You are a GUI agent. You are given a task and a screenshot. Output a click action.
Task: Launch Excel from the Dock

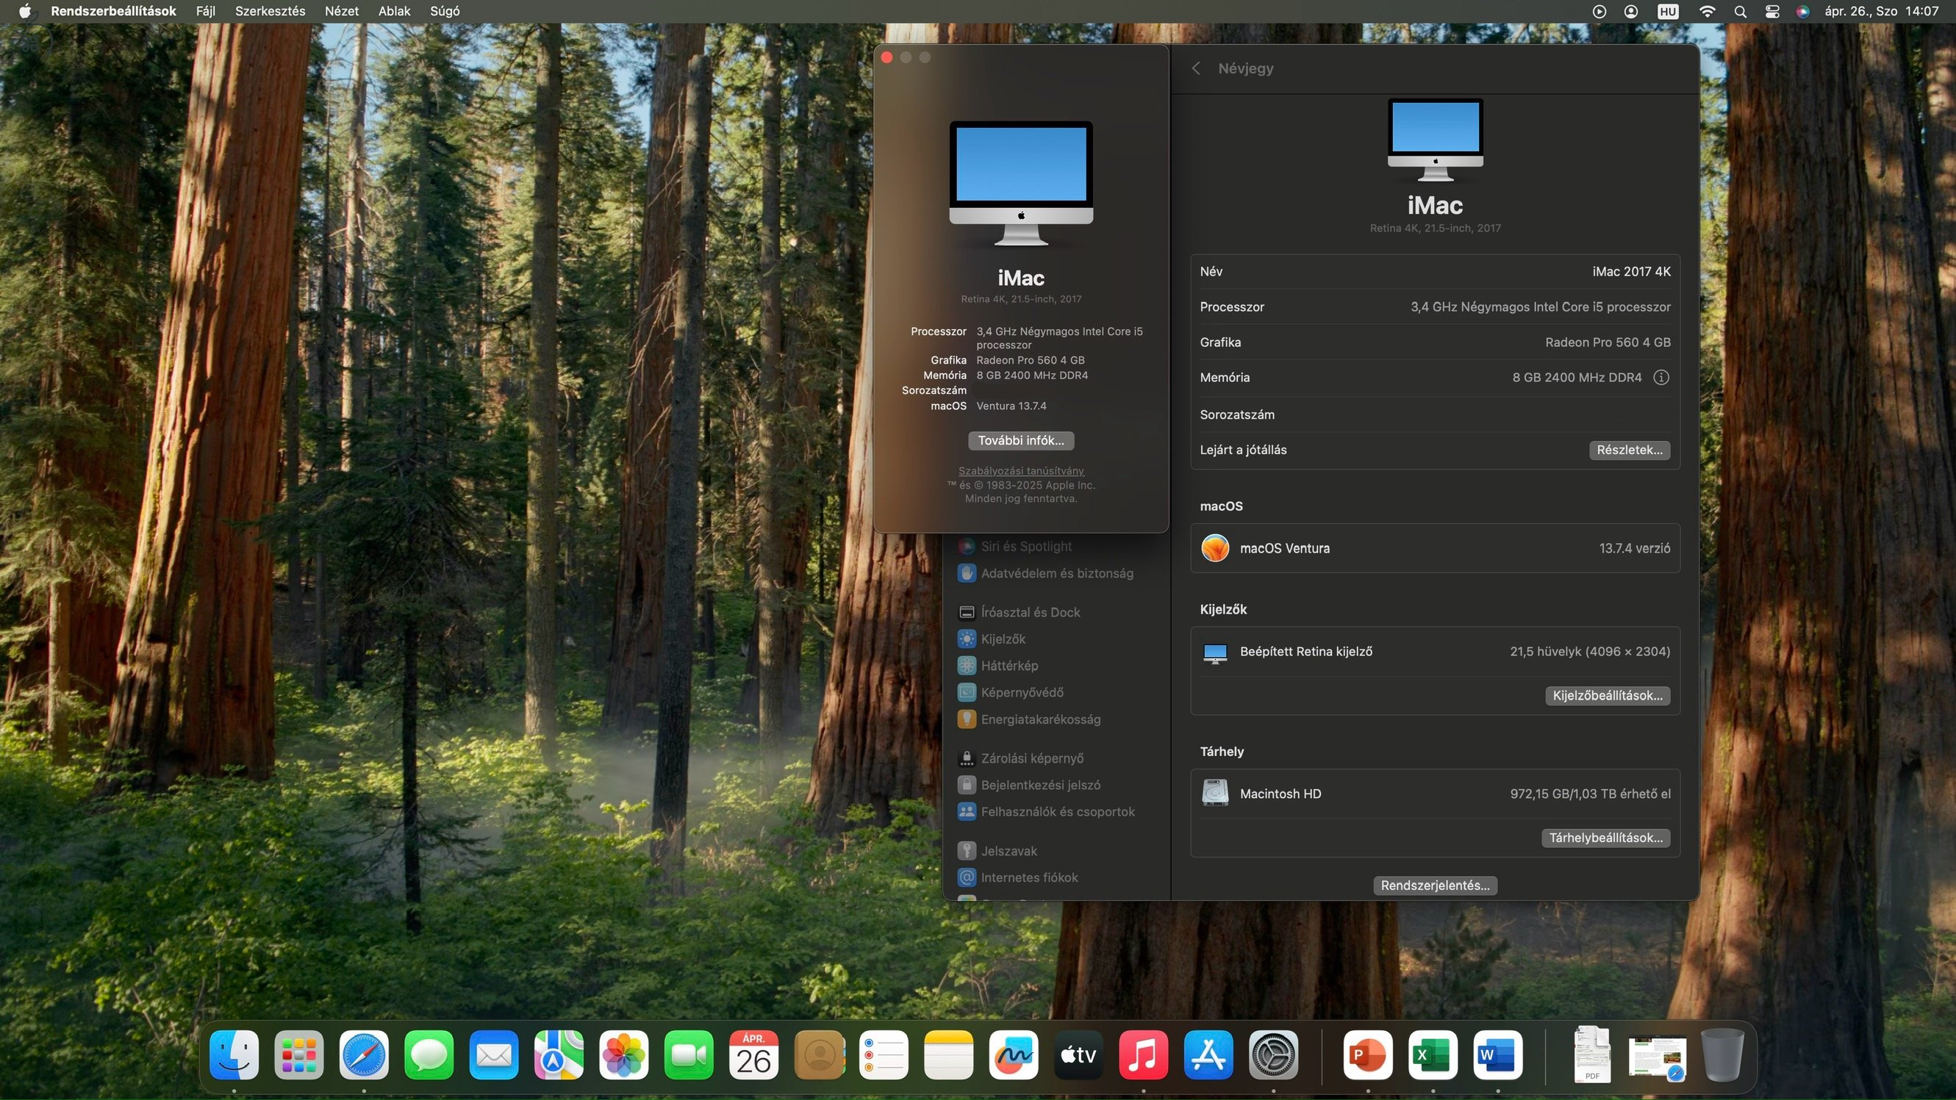(x=1433, y=1055)
